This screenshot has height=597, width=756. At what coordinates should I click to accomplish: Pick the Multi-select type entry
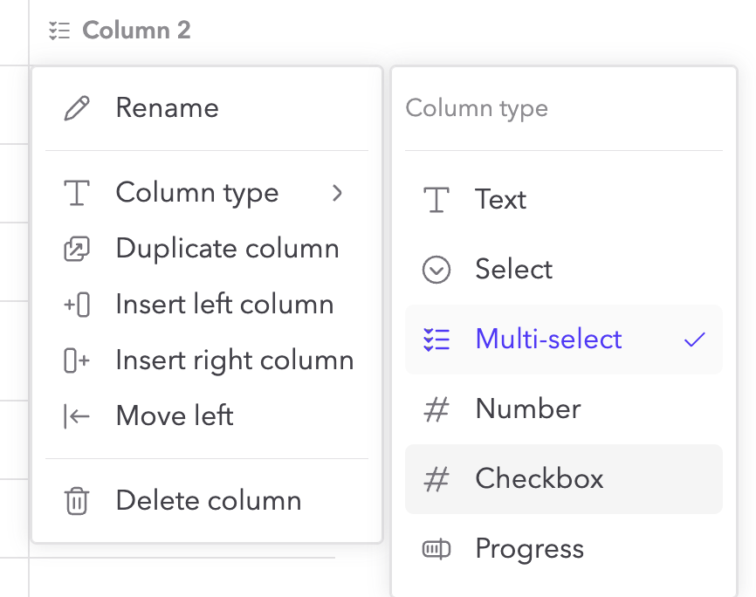tap(549, 339)
